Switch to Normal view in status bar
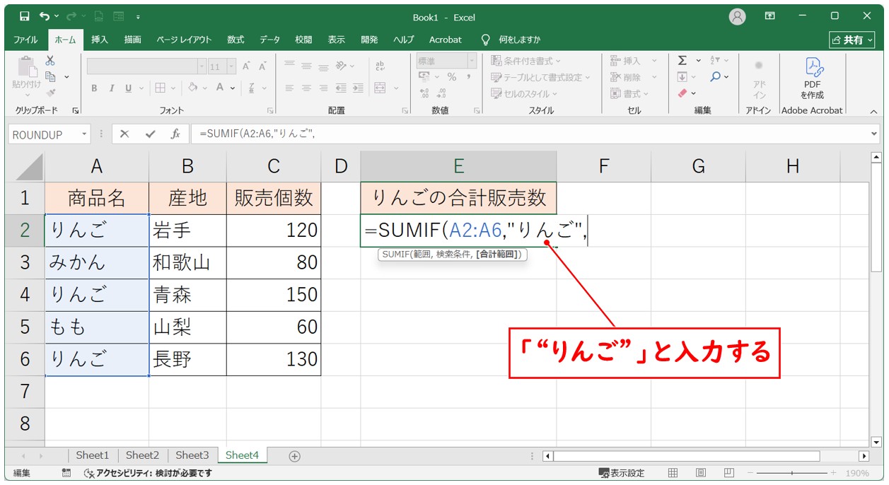Image resolution: width=889 pixels, height=485 pixels. pyautogui.click(x=673, y=473)
